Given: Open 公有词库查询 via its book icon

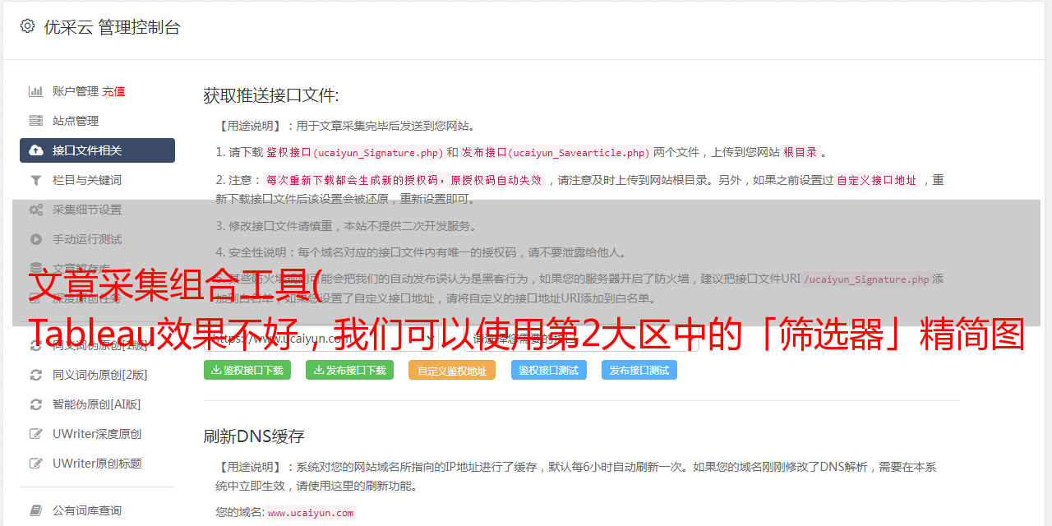Looking at the screenshot, I should 36,510.
